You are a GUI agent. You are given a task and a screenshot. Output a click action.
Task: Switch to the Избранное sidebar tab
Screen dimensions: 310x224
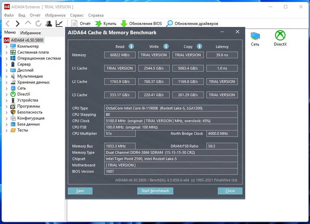coord(30,33)
